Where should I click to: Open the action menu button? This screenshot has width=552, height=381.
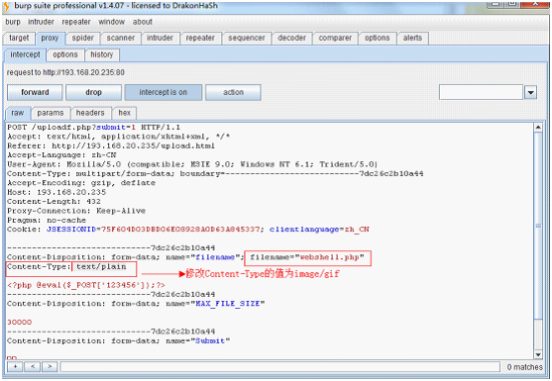[233, 92]
